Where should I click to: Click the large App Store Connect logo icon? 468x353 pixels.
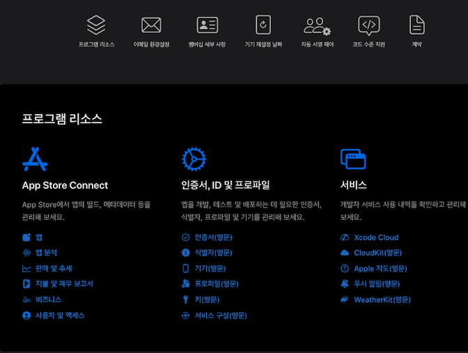coord(35,159)
